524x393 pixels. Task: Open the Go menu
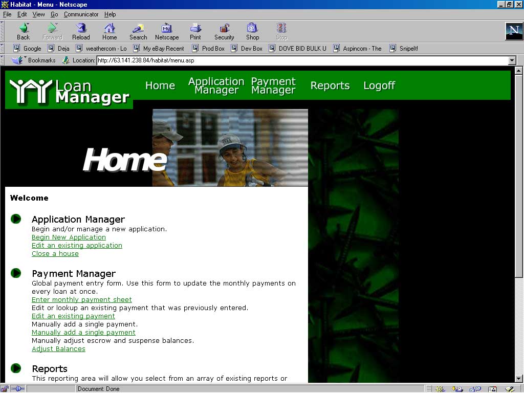54,14
